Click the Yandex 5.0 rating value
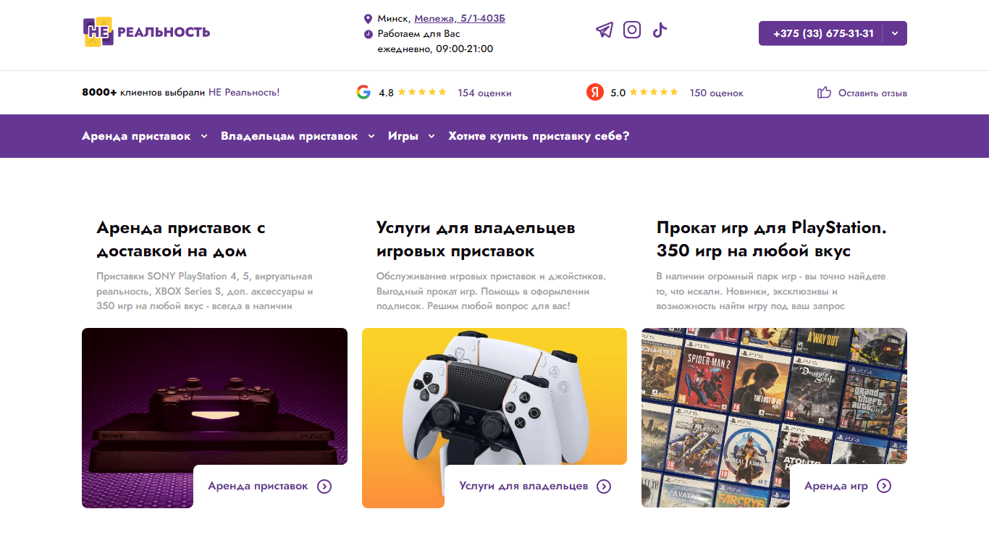 (x=618, y=93)
